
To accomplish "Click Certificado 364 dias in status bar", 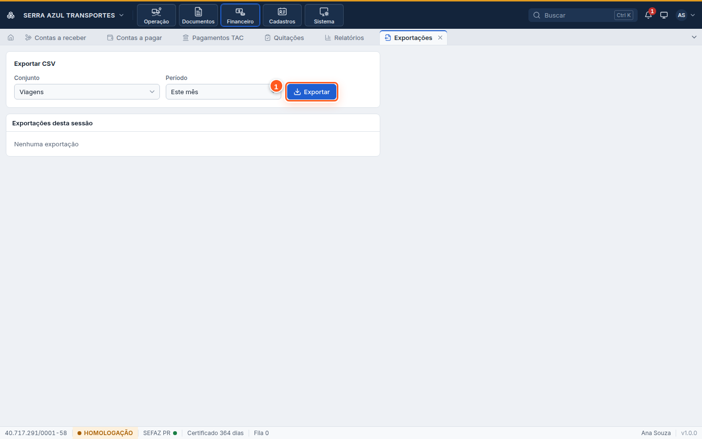I will click(x=215, y=433).
